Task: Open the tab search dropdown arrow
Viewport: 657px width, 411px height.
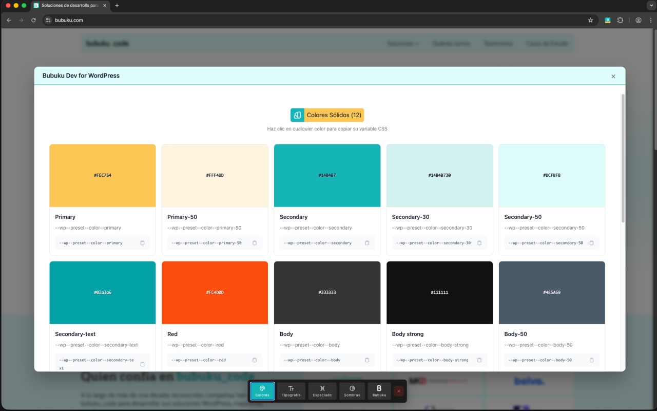Action: (x=650, y=5)
